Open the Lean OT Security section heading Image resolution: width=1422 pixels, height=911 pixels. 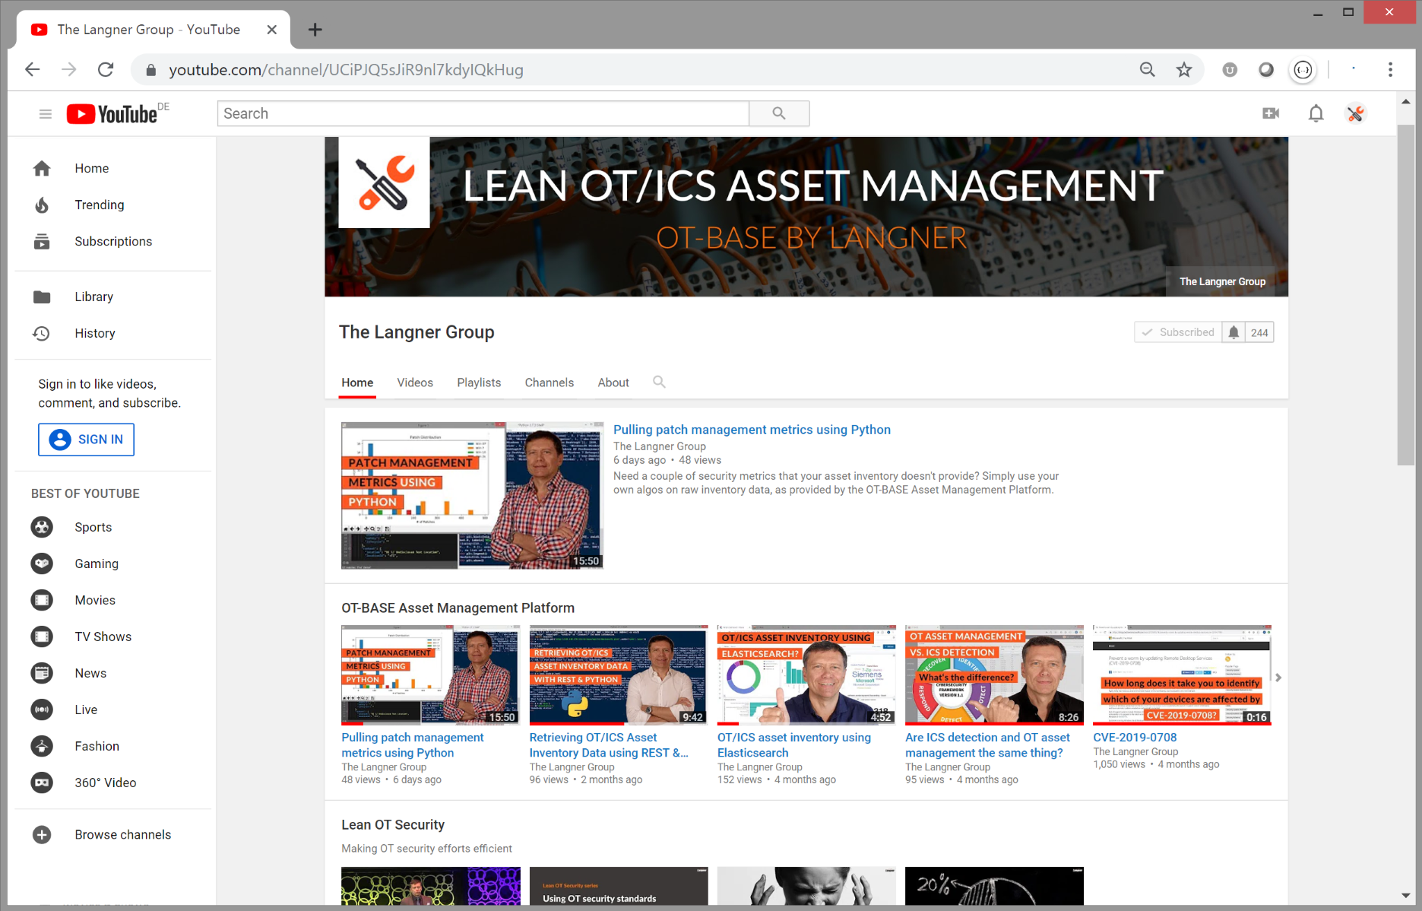coord(393,824)
